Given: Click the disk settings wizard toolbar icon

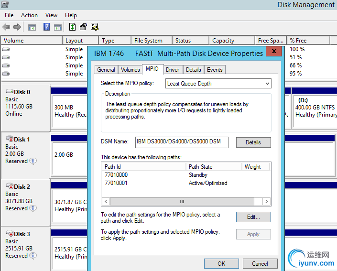Looking at the screenshot, I should pyautogui.click(x=95, y=27).
